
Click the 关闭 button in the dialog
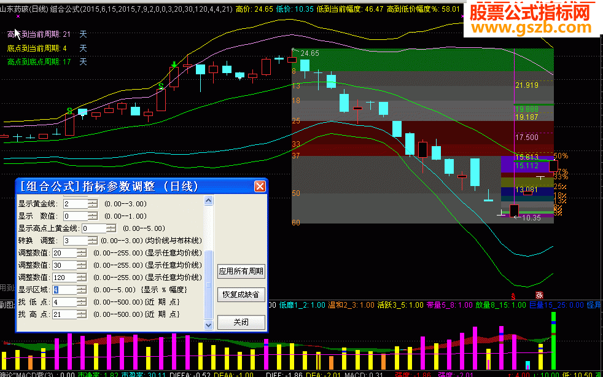pos(241,322)
